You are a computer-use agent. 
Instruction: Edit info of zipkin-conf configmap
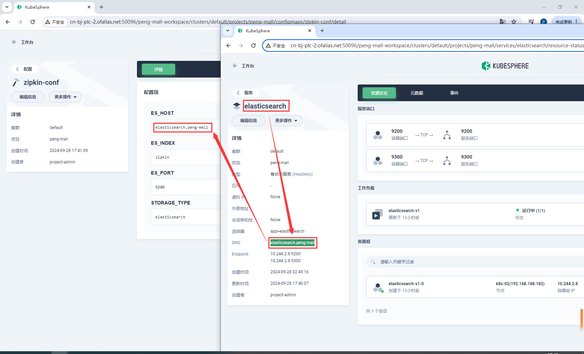coord(28,97)
